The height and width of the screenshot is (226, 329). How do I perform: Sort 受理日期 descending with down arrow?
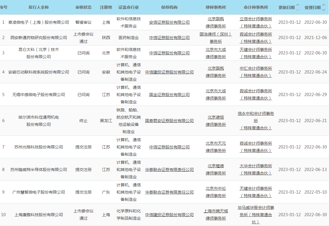point(324,10)
